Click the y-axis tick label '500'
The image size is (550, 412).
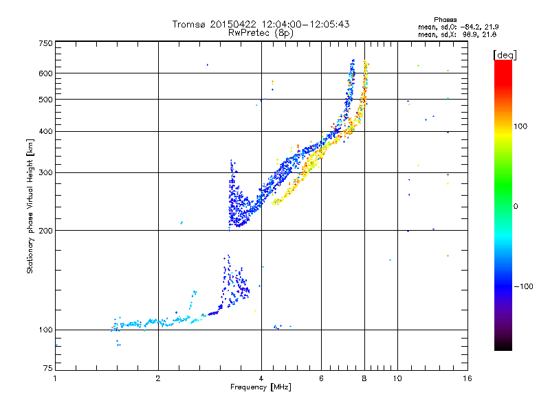(45, 100)
